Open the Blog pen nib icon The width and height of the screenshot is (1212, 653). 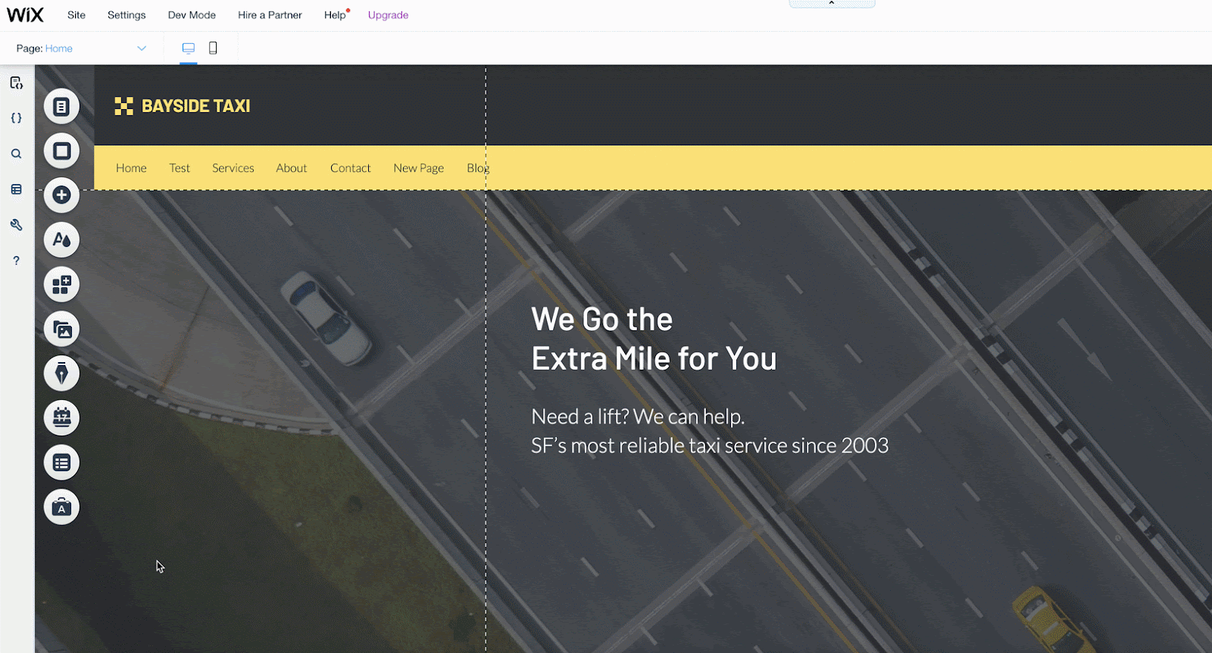(61, 373)
